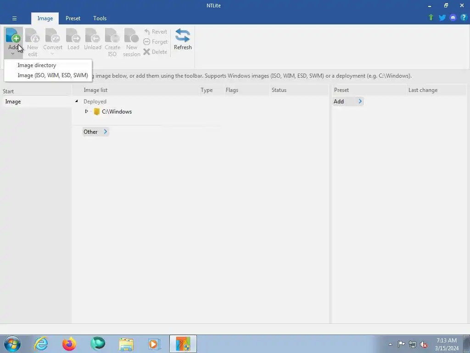This screenshot has height=353, width=470.
Task: Click the Delete toolbar item
Action: coord(155,52)
